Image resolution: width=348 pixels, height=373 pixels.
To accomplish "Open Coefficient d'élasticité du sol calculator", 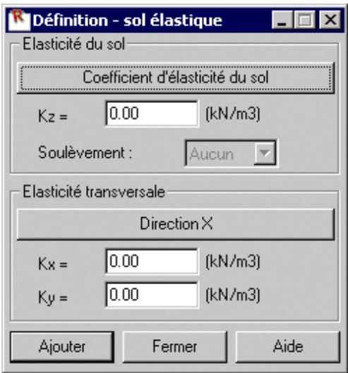I will pos(176,78).
